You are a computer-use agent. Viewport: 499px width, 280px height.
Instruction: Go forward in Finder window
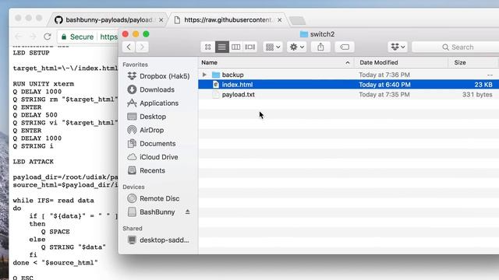pos(142,47)
